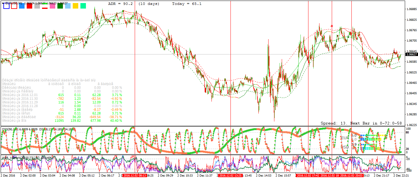Viewport: 418px width, 179px height.
Task: Click the small red dash button
Action: pos(45,8)
